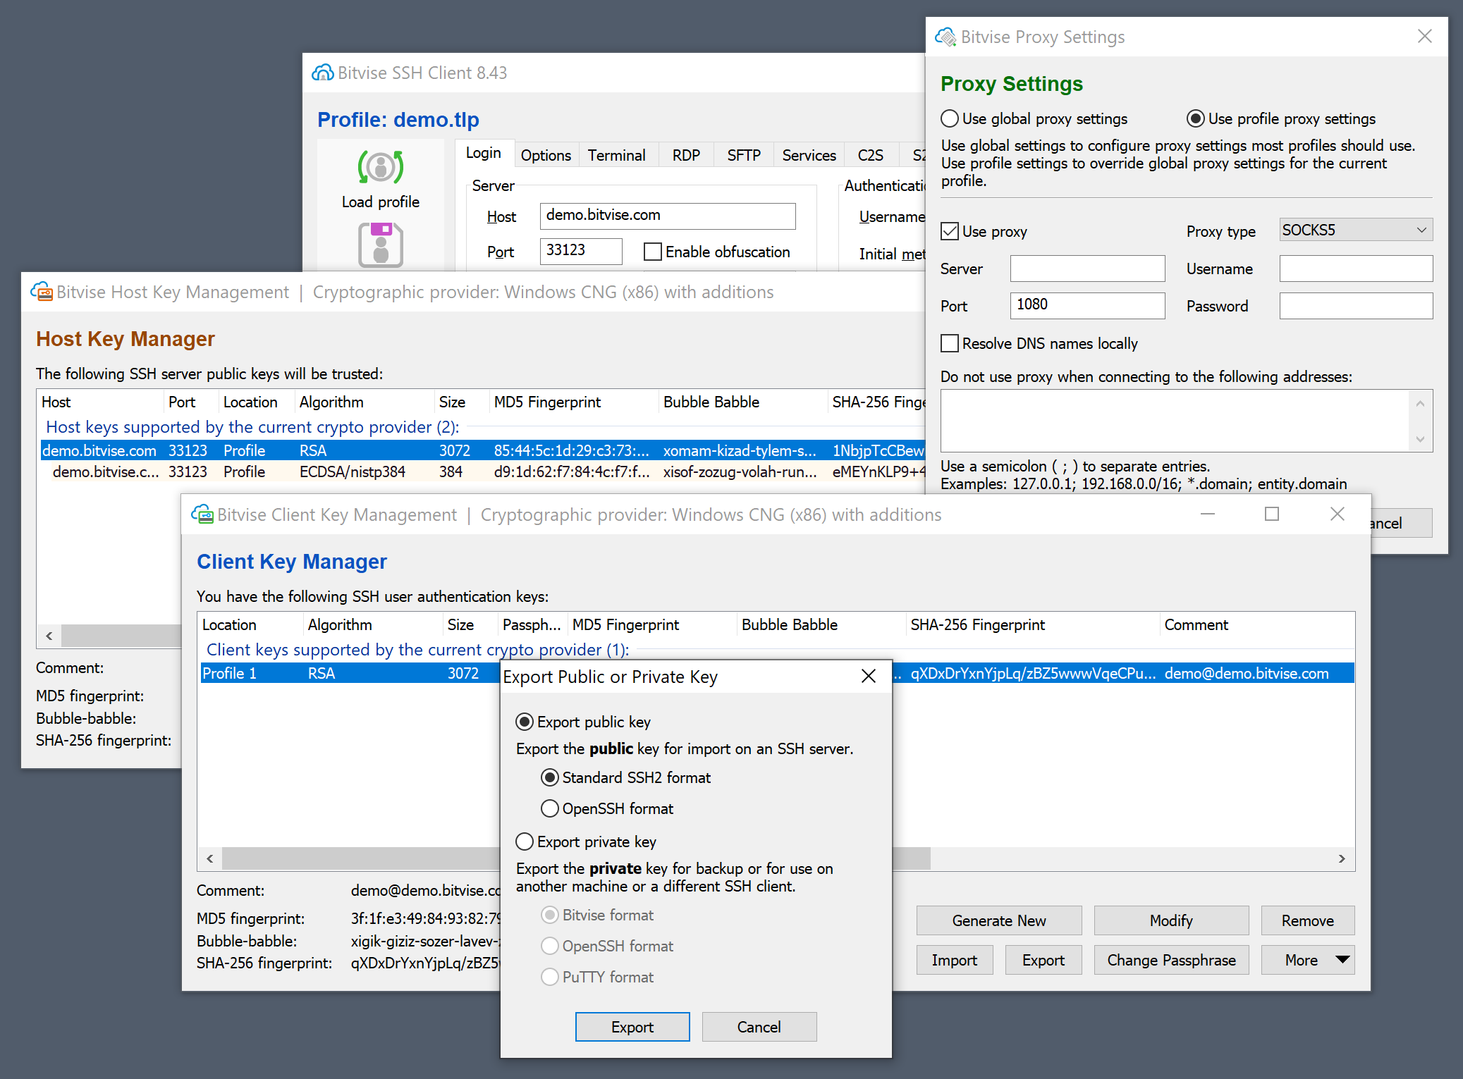Click the Change Passphrase button
Screen dimensions: 1463x1079
pyautogui.click(x=1170, y=960)
